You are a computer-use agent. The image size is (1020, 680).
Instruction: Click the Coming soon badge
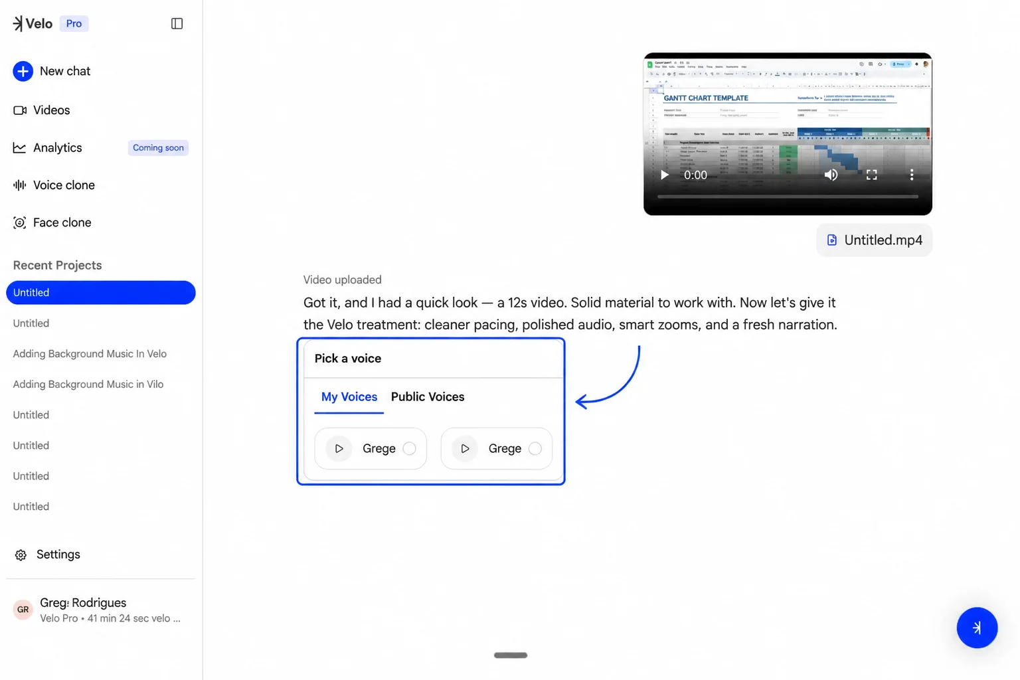[x=158, y=148]
